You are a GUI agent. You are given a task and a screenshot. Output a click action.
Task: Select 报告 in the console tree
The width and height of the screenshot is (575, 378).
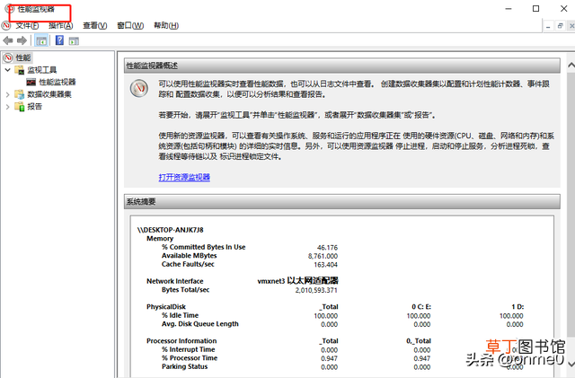point(35,106)
